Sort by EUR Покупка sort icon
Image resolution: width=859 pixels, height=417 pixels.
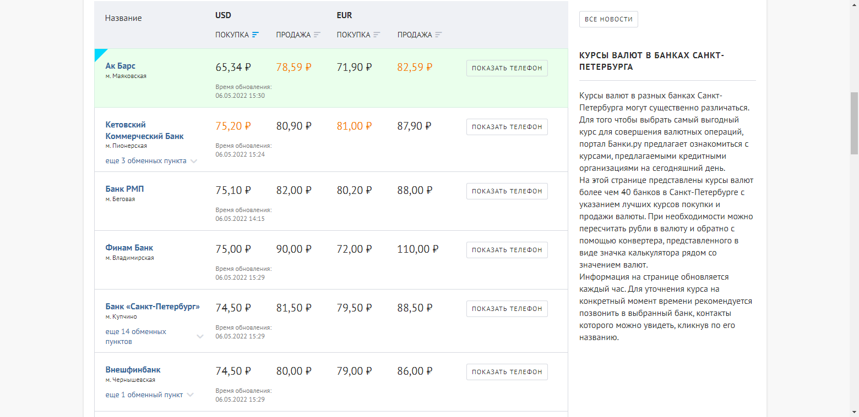(377, 35)
